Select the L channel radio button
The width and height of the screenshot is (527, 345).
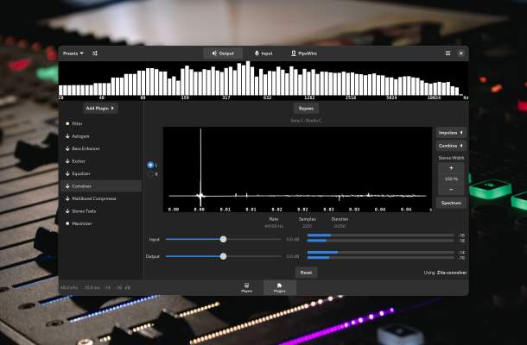[x=150, y=165]
